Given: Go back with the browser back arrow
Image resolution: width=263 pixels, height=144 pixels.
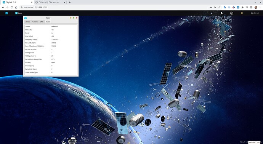Looking at the screenshot, I should coord(3,7).
